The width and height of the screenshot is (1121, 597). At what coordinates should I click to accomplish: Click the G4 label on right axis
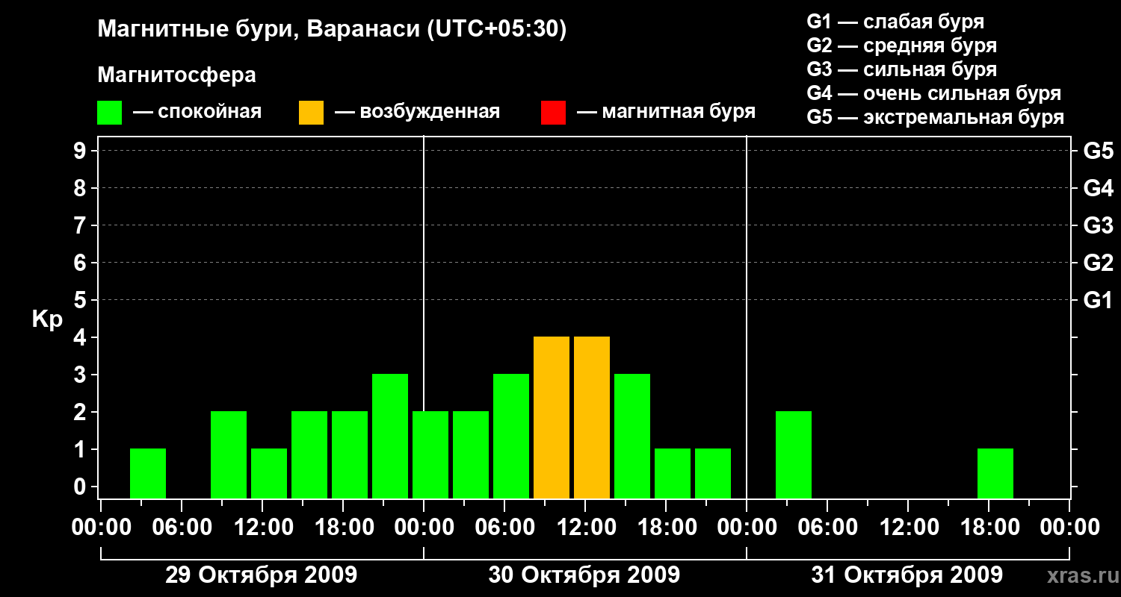pos(1099,188)
